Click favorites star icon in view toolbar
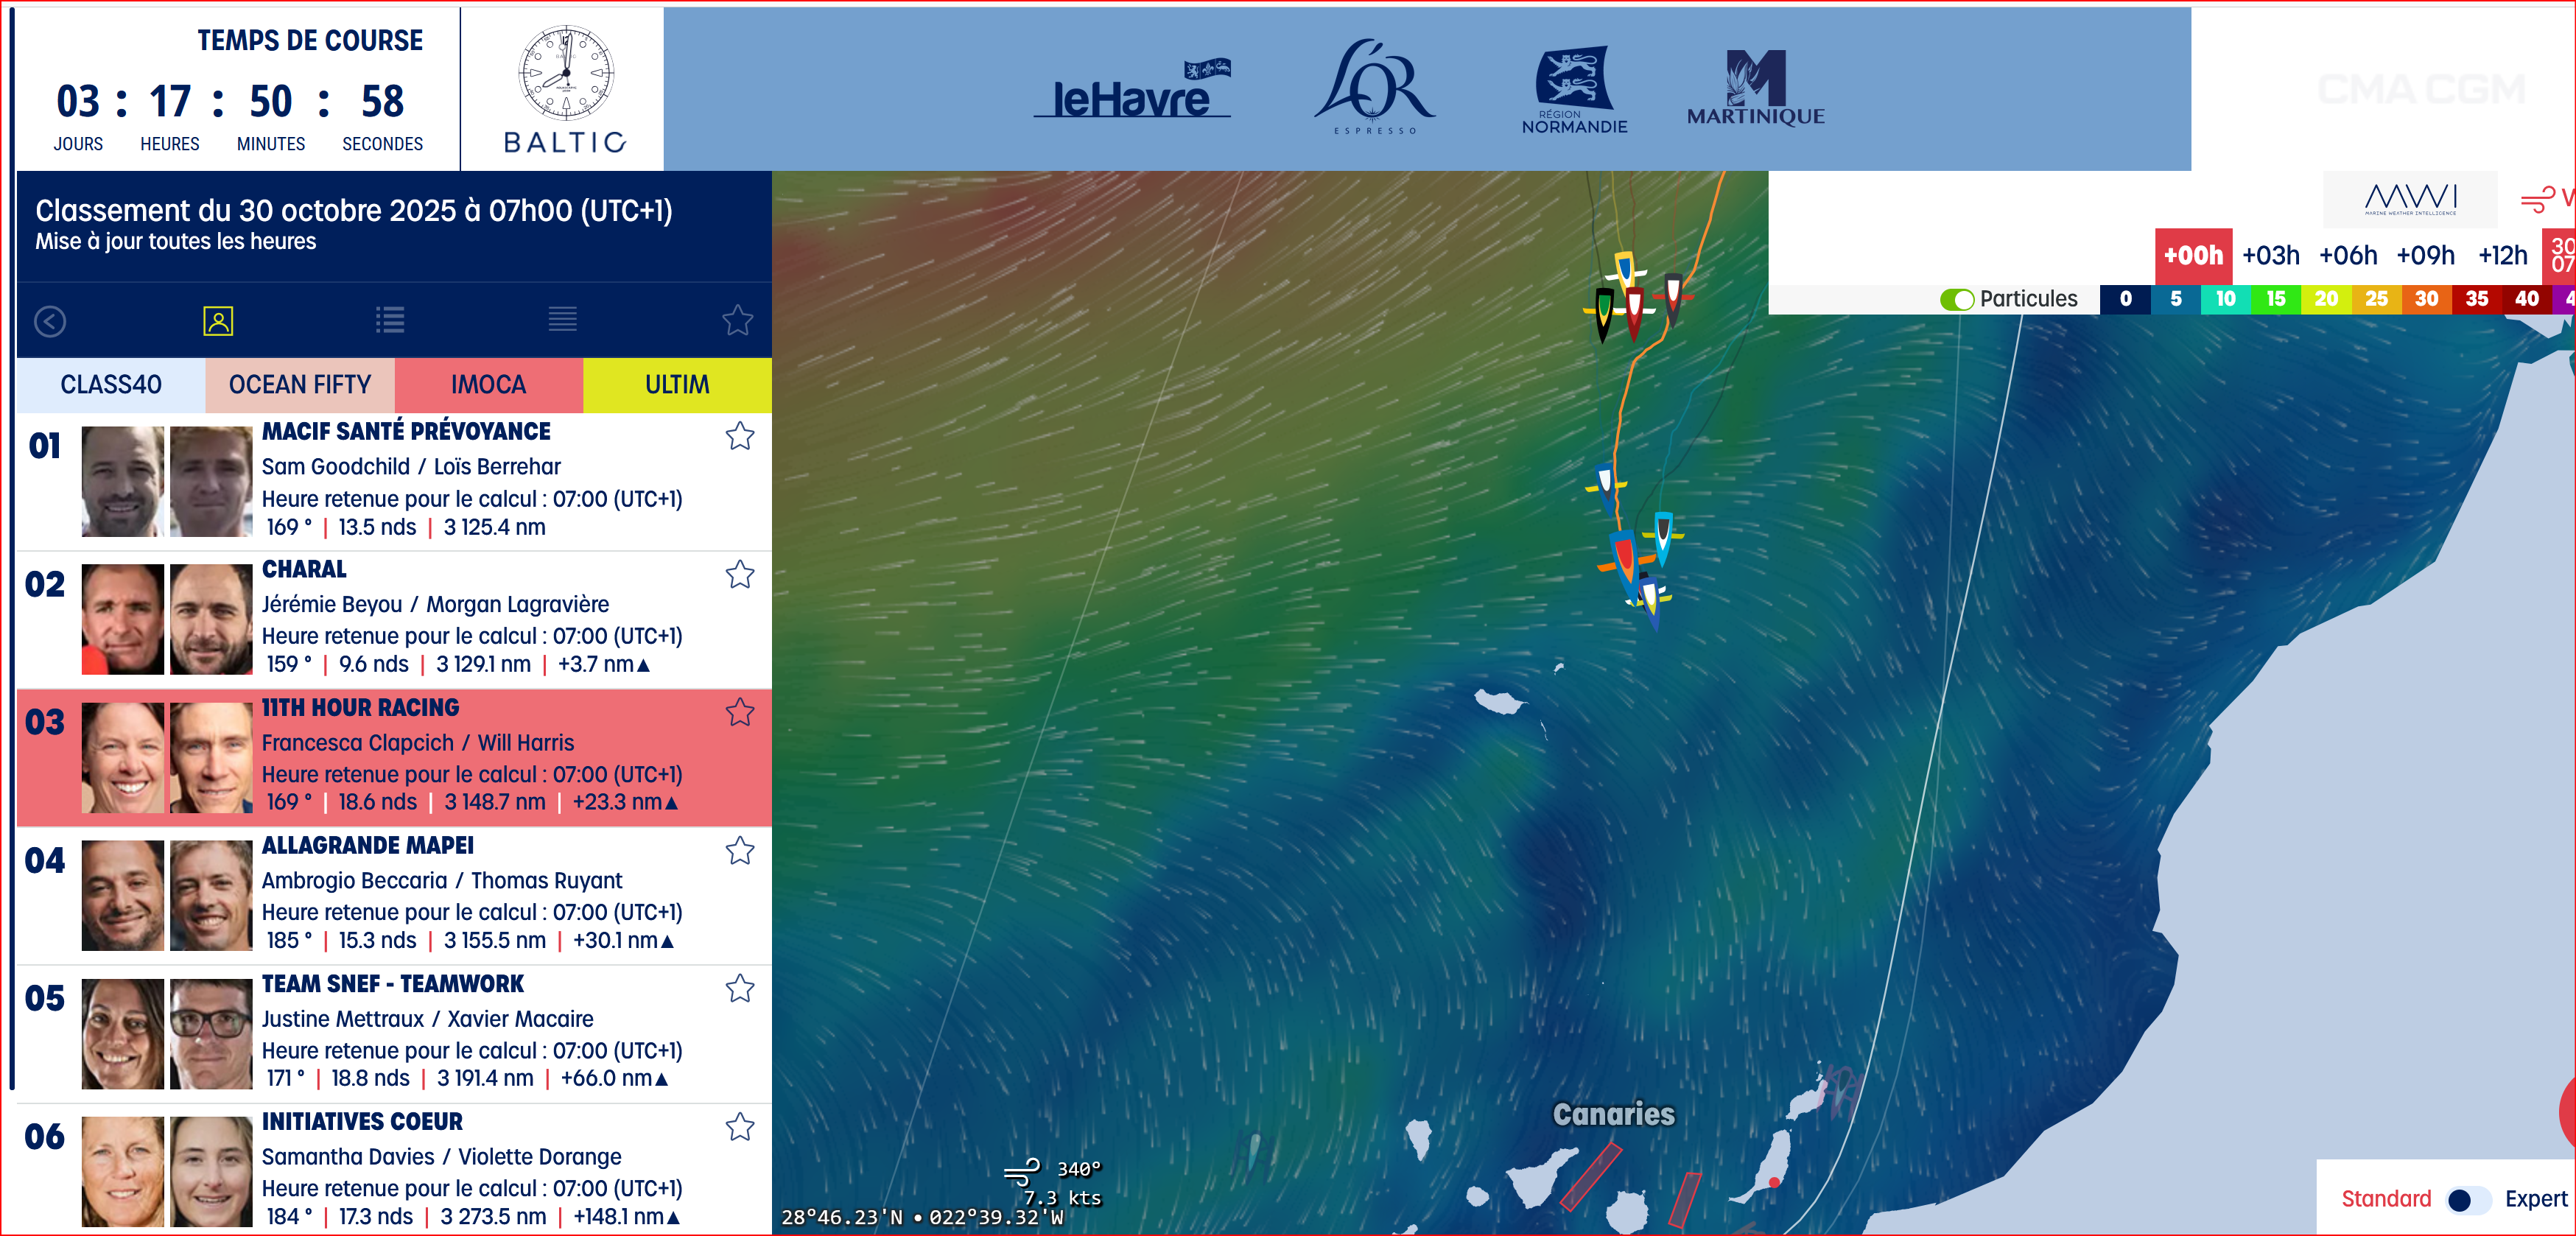Viewport: 2576px width, 1236px height. pyautogui.click(x=737, y=320)
